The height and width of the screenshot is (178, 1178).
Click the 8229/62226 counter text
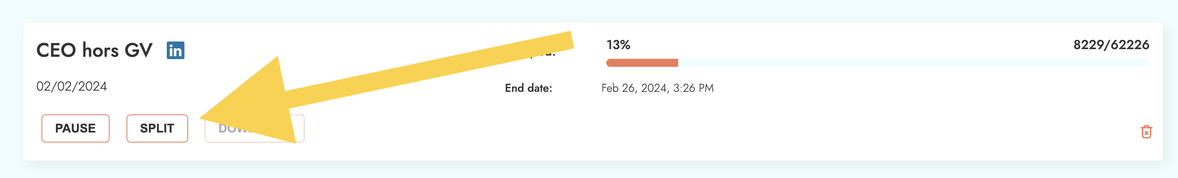click(1111, 45)
